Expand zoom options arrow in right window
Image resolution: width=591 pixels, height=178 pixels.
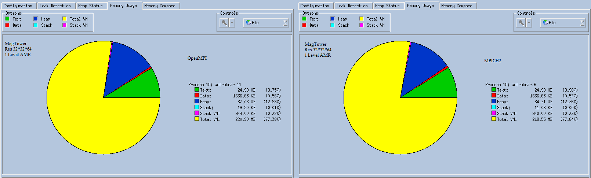[529, 23]
